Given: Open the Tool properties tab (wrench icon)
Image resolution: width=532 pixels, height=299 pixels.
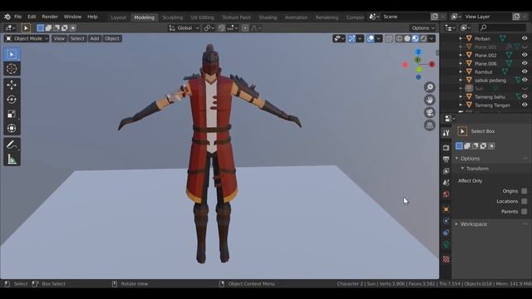Looking at the screenshot, I should click(446, 133).
